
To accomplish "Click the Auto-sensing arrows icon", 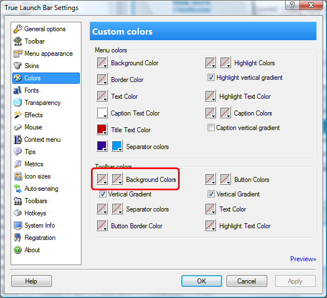I will tap(17, 189).
